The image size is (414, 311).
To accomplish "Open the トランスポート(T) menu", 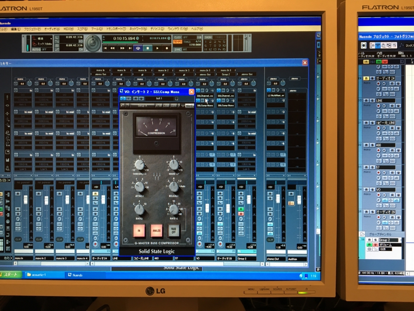I will click(x=116, y=29).
